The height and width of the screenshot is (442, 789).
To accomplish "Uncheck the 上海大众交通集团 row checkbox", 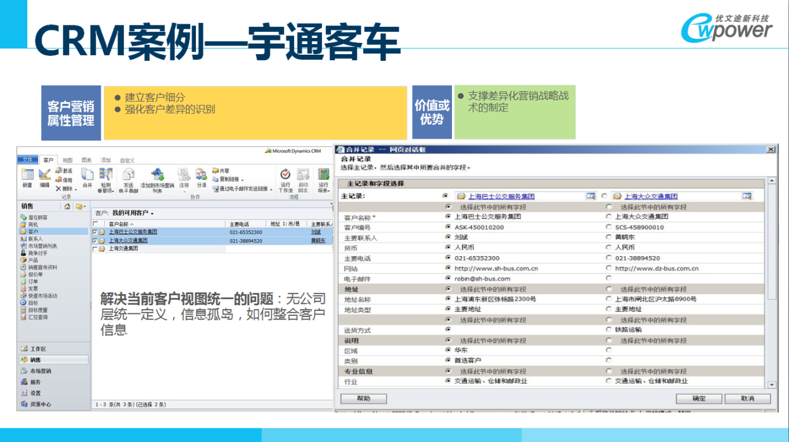I will click(x=95, y=241).
